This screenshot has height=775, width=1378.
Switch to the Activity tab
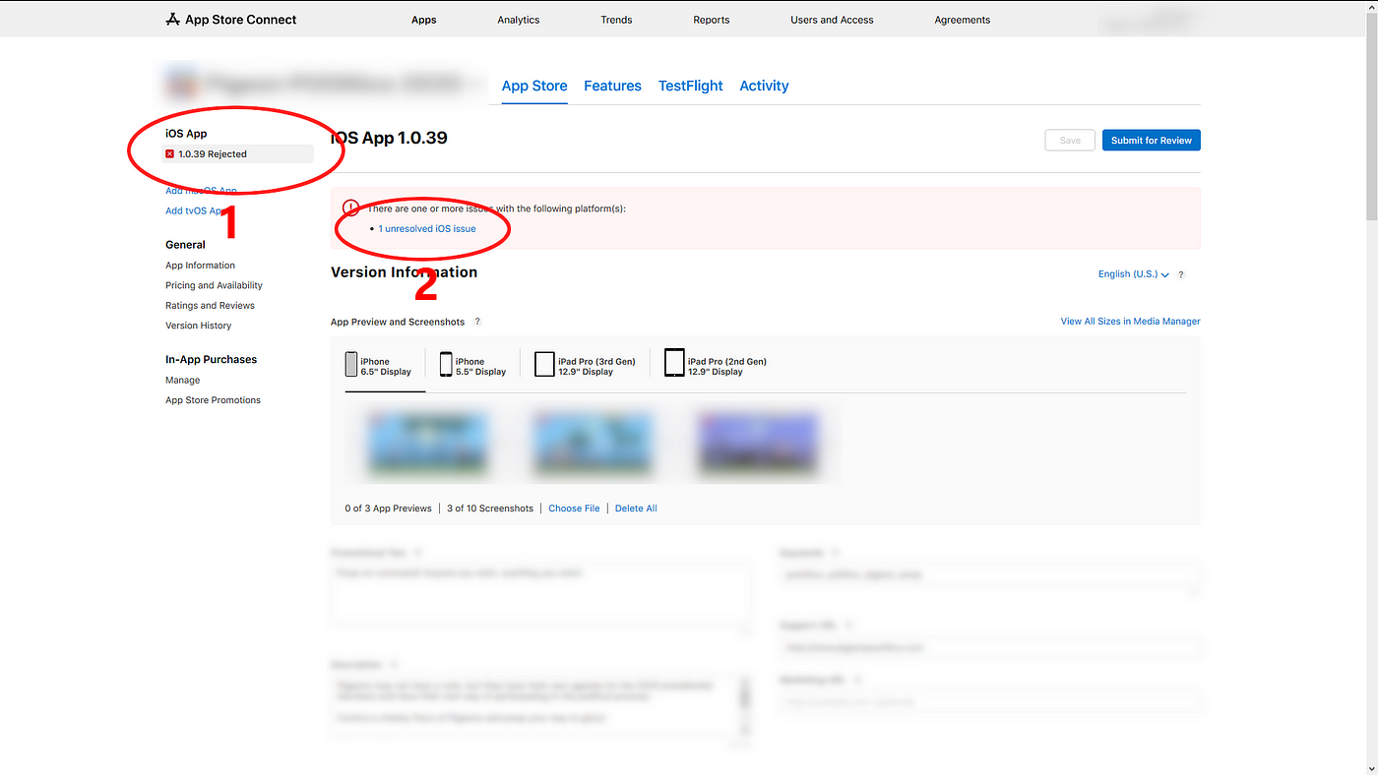pos(764,86)
